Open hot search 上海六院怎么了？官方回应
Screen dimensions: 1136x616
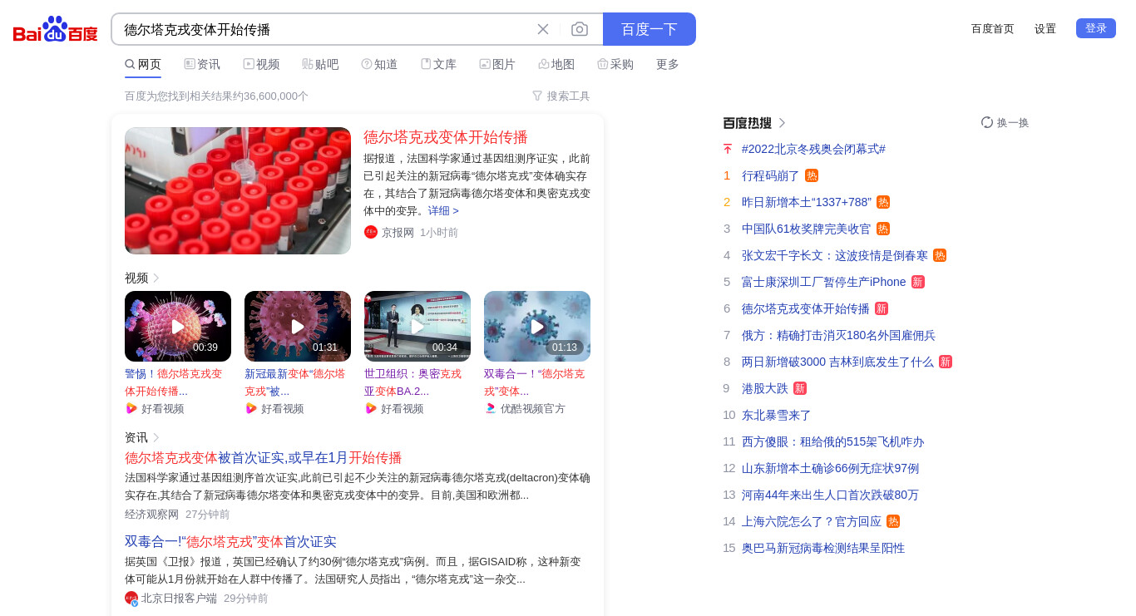point(812,521)
